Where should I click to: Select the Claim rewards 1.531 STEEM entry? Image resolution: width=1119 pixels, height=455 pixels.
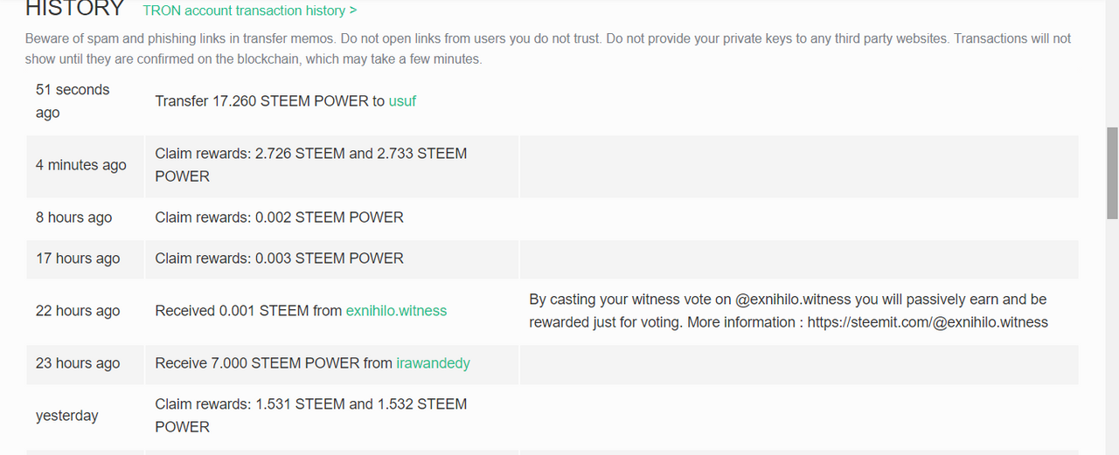coord(311,415)
